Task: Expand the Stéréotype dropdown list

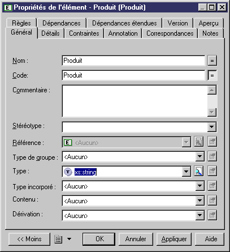Action: coord(211,127)
